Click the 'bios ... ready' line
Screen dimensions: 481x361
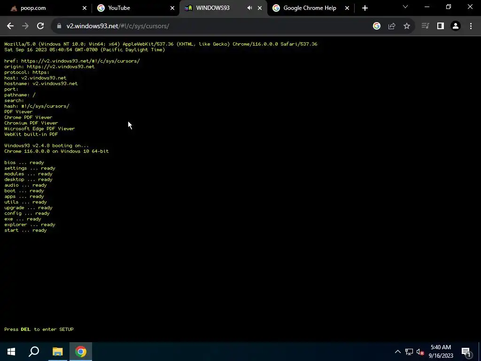[24, 162]
